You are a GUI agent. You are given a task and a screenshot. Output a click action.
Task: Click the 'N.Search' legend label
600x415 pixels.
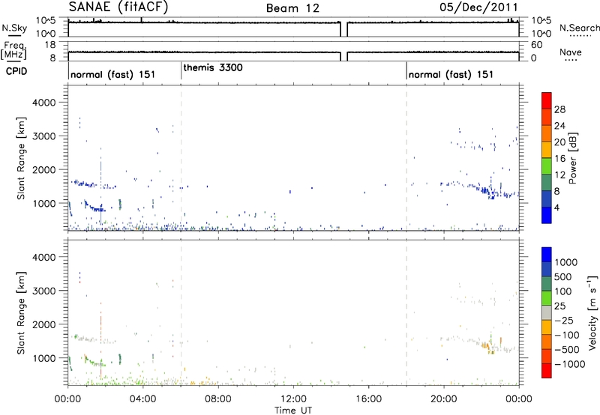(x=579, y=28)
